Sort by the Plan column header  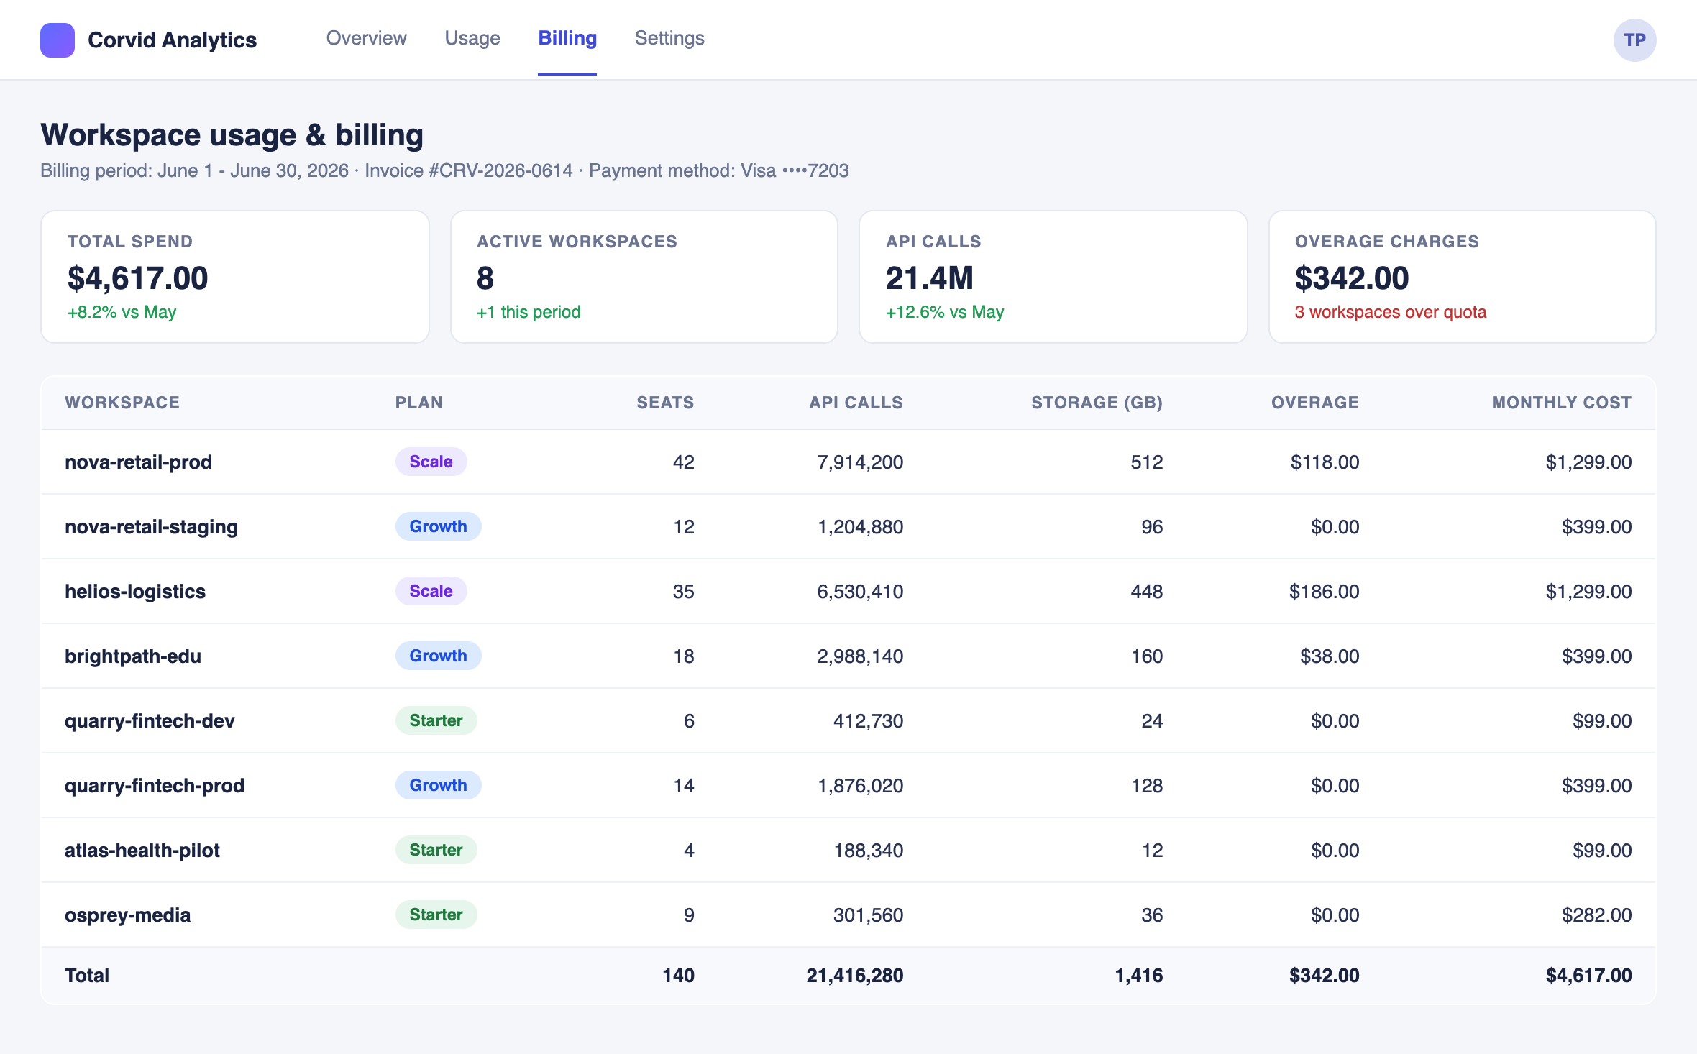tap(419, 403)
